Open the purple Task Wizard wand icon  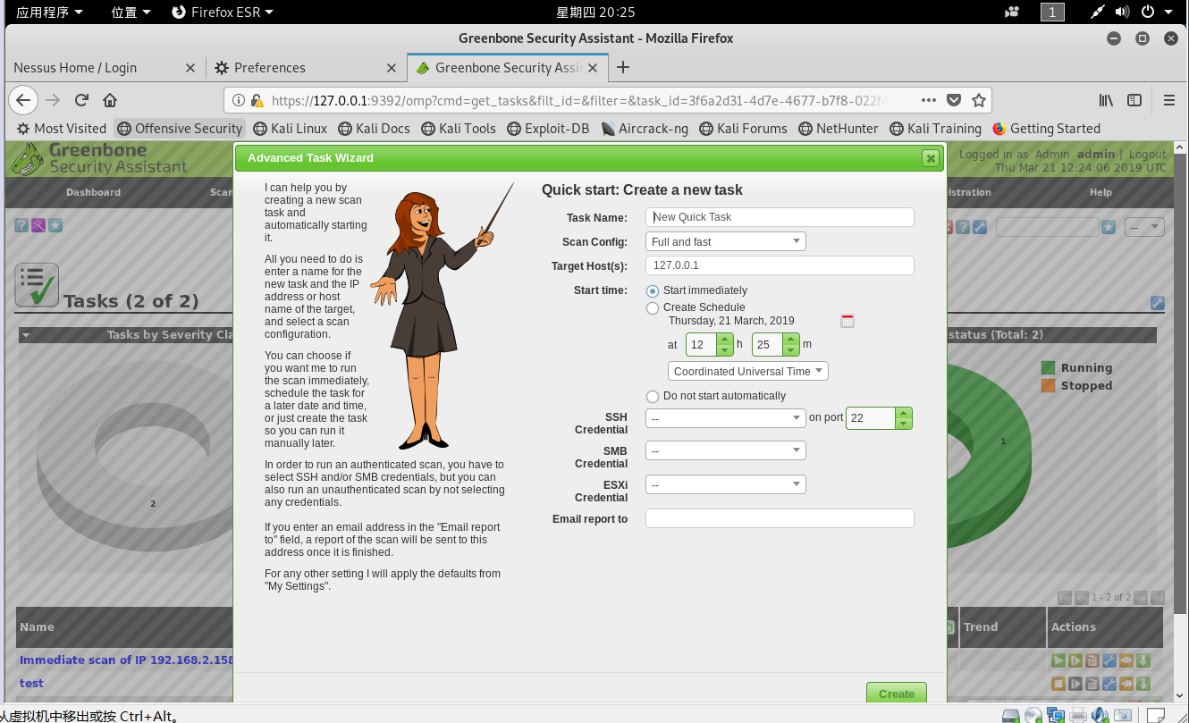pyautogui.click(x=38, y=226)
